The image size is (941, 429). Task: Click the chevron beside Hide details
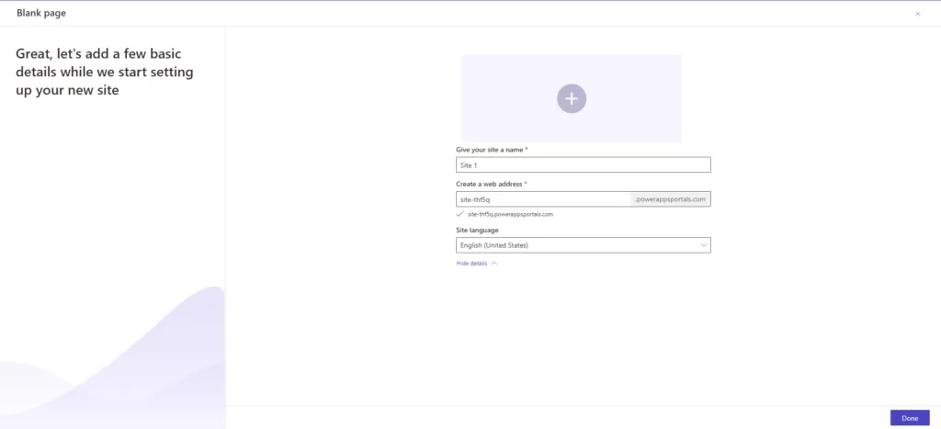tap(494, 264)
